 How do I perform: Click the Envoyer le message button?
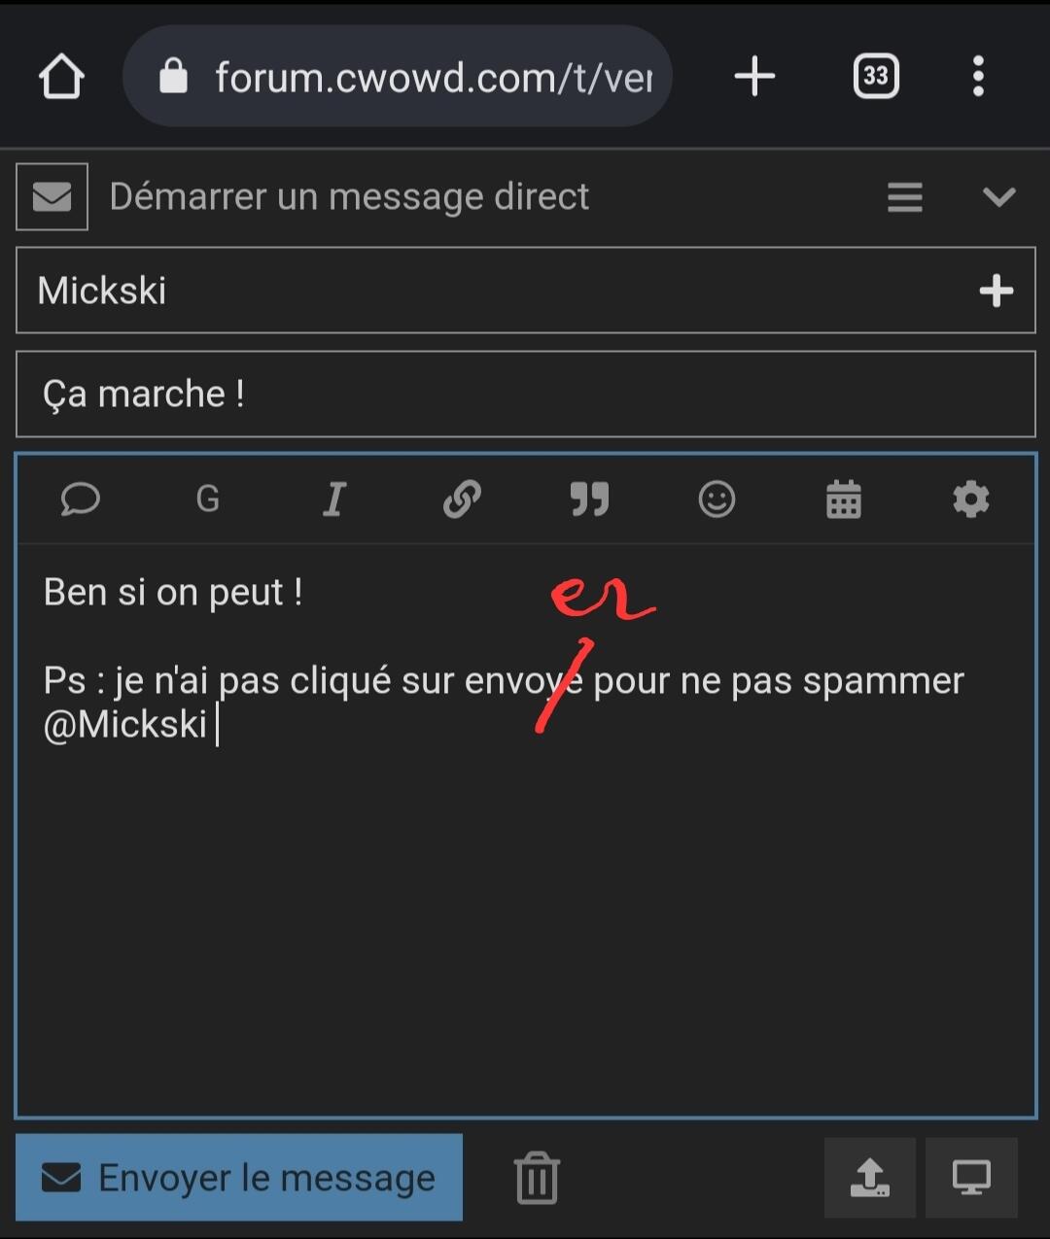point(239,1178)
